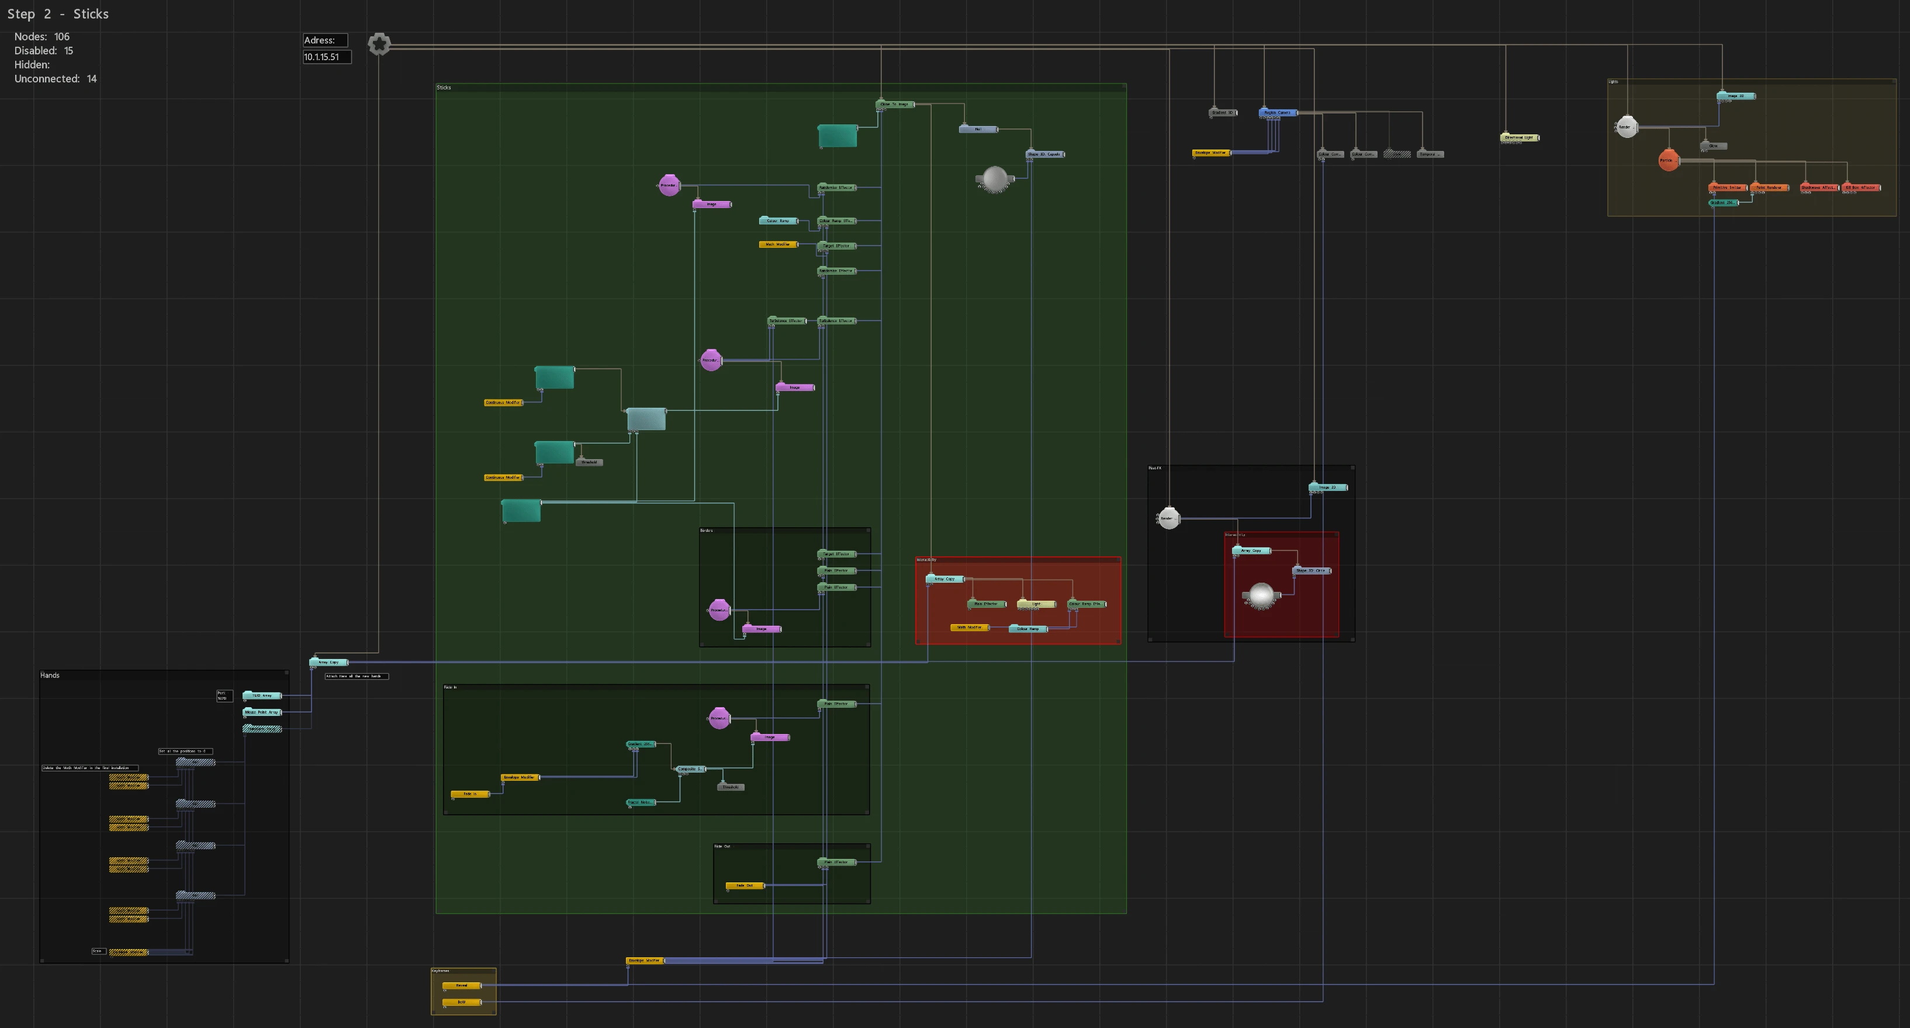This screenshot has width=1910, height=1028.
Task: Click the Shape 3D Capsule node
Action: pos(1045,154)
